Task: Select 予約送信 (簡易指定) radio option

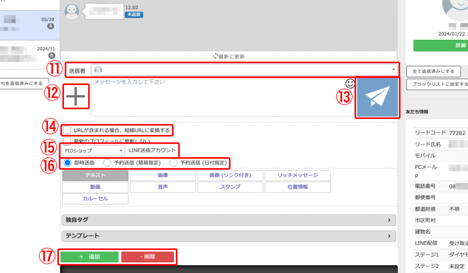Action: pos(107,162)
